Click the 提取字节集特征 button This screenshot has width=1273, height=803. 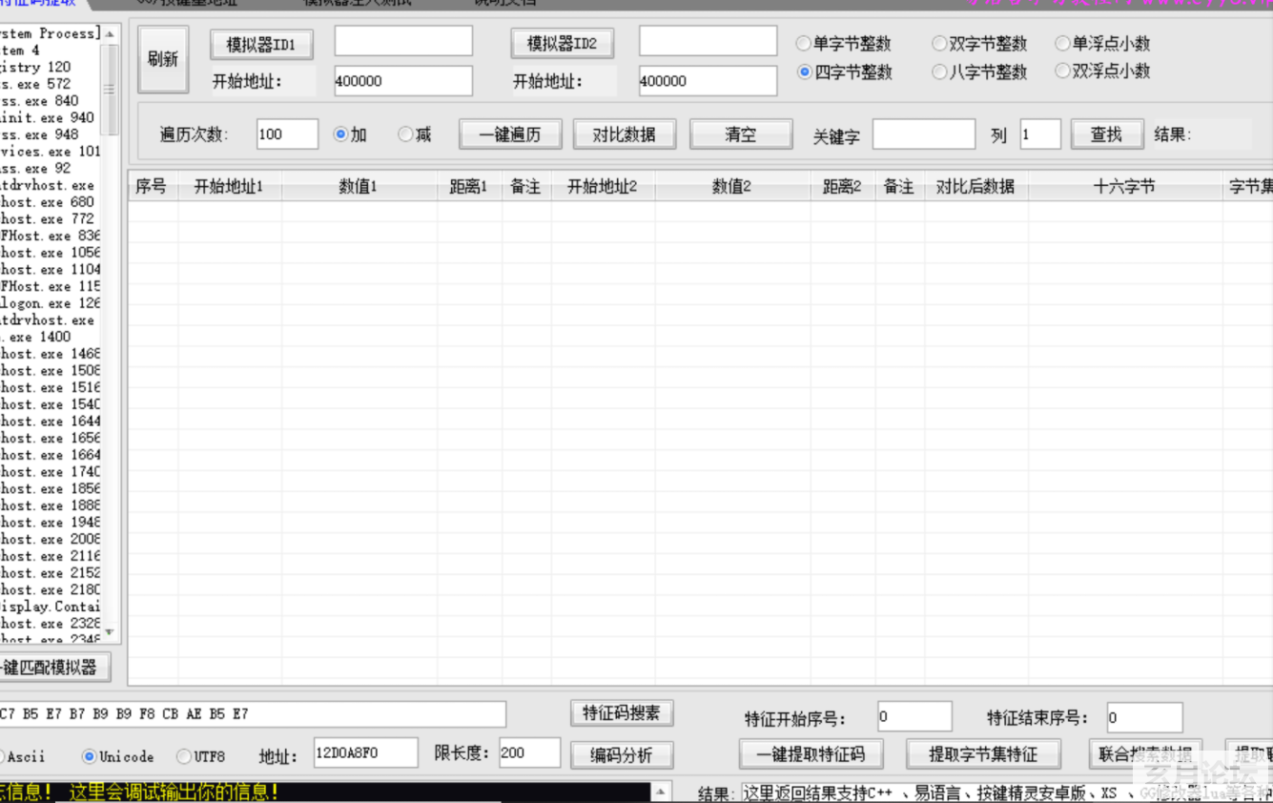[983, 754]
